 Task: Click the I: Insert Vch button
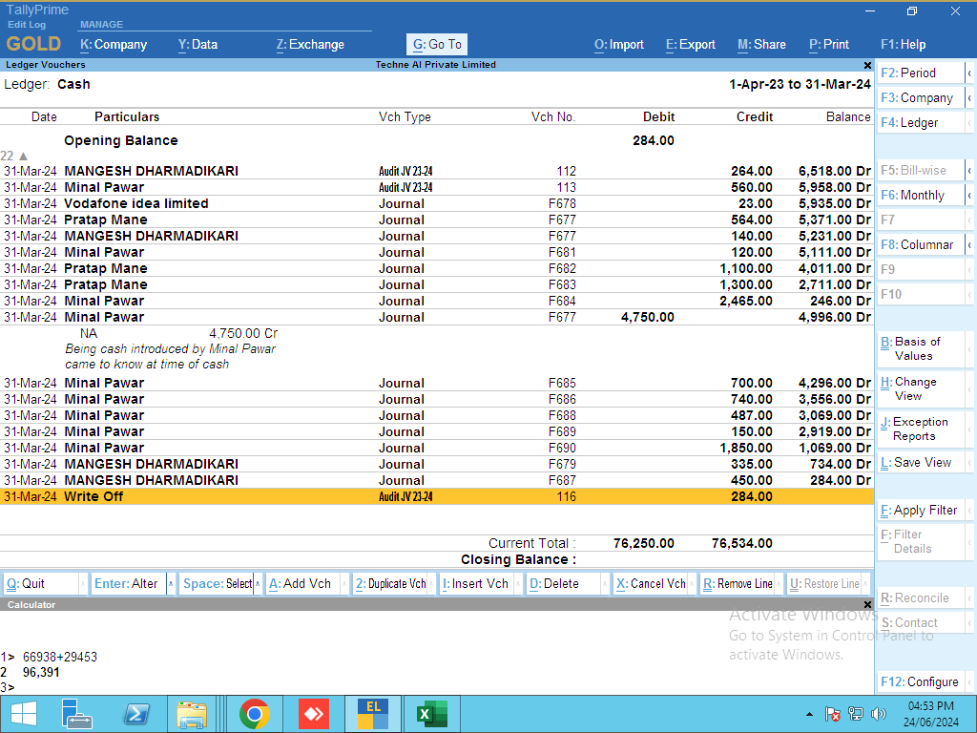(x=477, y=584)
